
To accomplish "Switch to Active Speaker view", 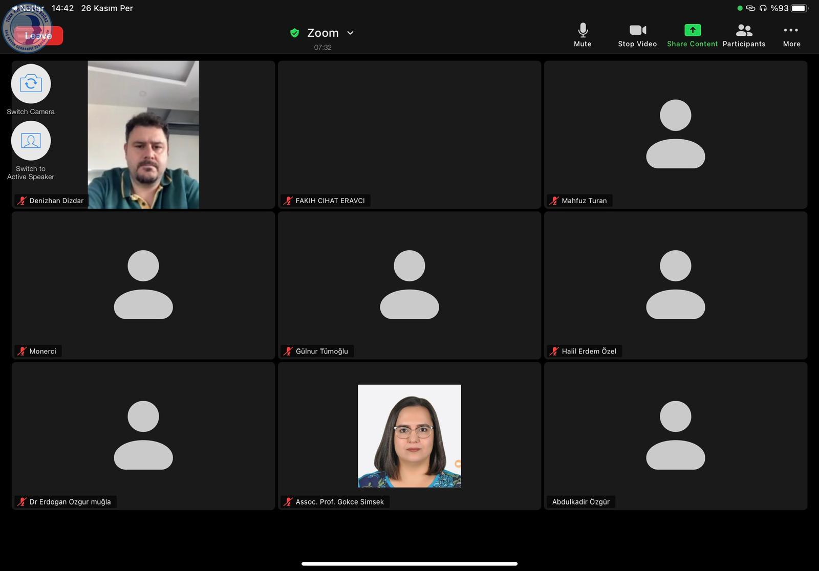I will pyautogui.click(x=31, y=141).
